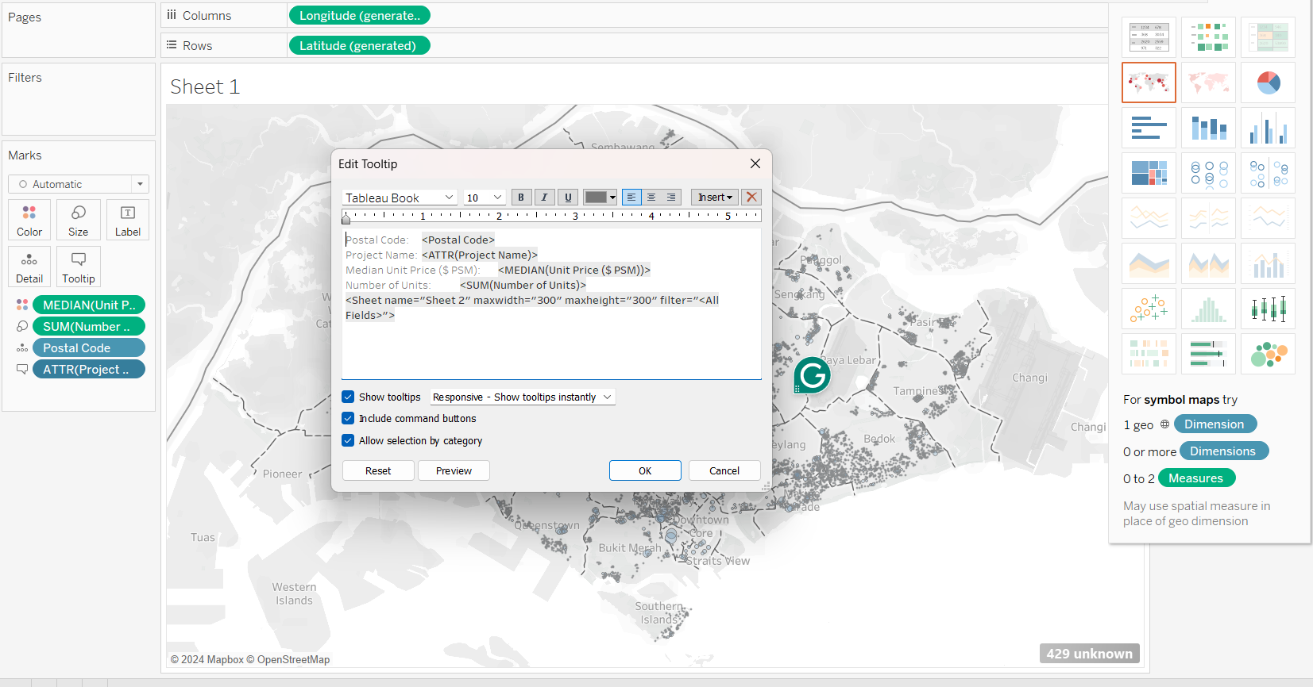Image resolution: width=1313 pixels, height=687 pixels.
Task: Toggle bold formatting in tooltip editor
Action: pyautogui.click(x=521, y=198)
